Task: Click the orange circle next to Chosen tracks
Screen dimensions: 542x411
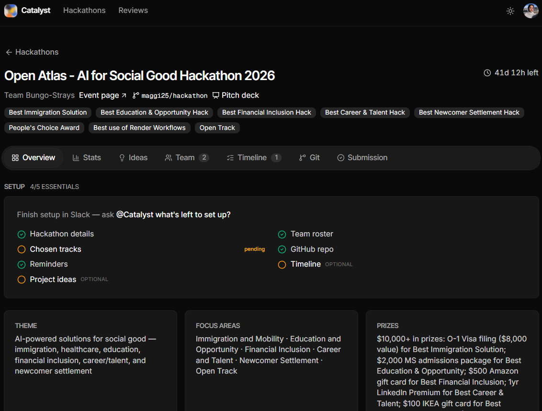Action: pos(22,250)
